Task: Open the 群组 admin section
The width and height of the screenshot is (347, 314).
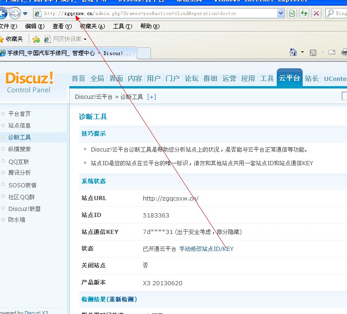Action: (x=210, y=79)
